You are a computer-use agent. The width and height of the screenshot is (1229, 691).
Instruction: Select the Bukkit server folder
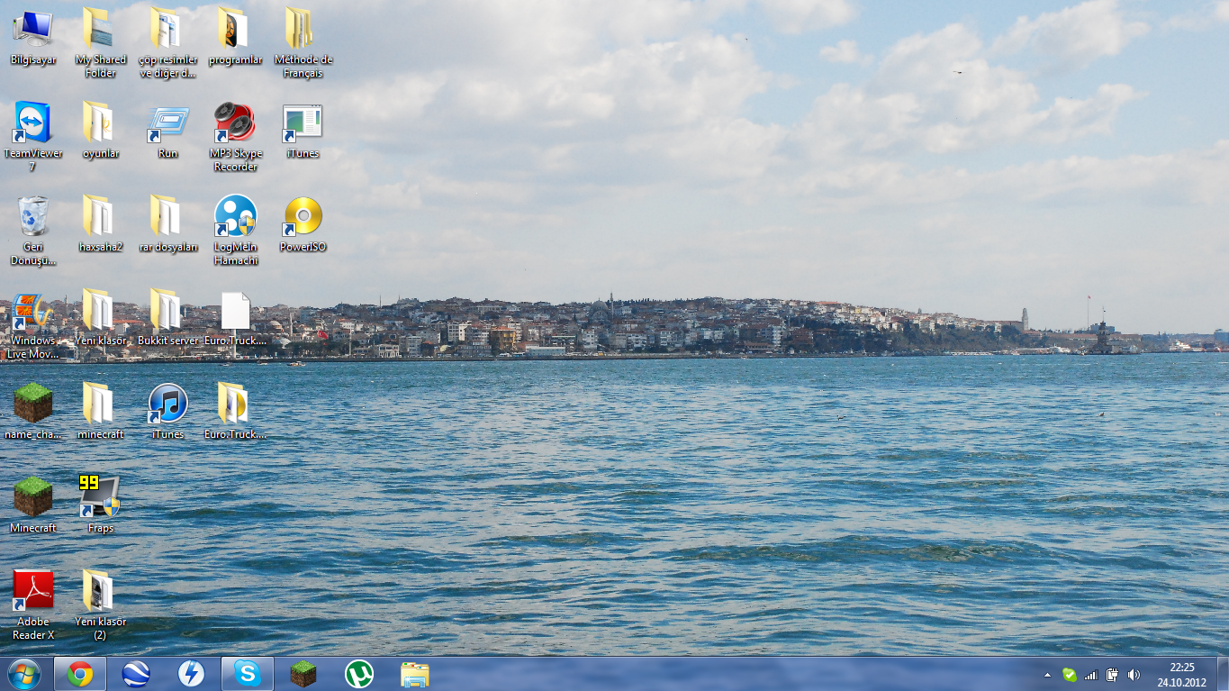pos(168,318)
